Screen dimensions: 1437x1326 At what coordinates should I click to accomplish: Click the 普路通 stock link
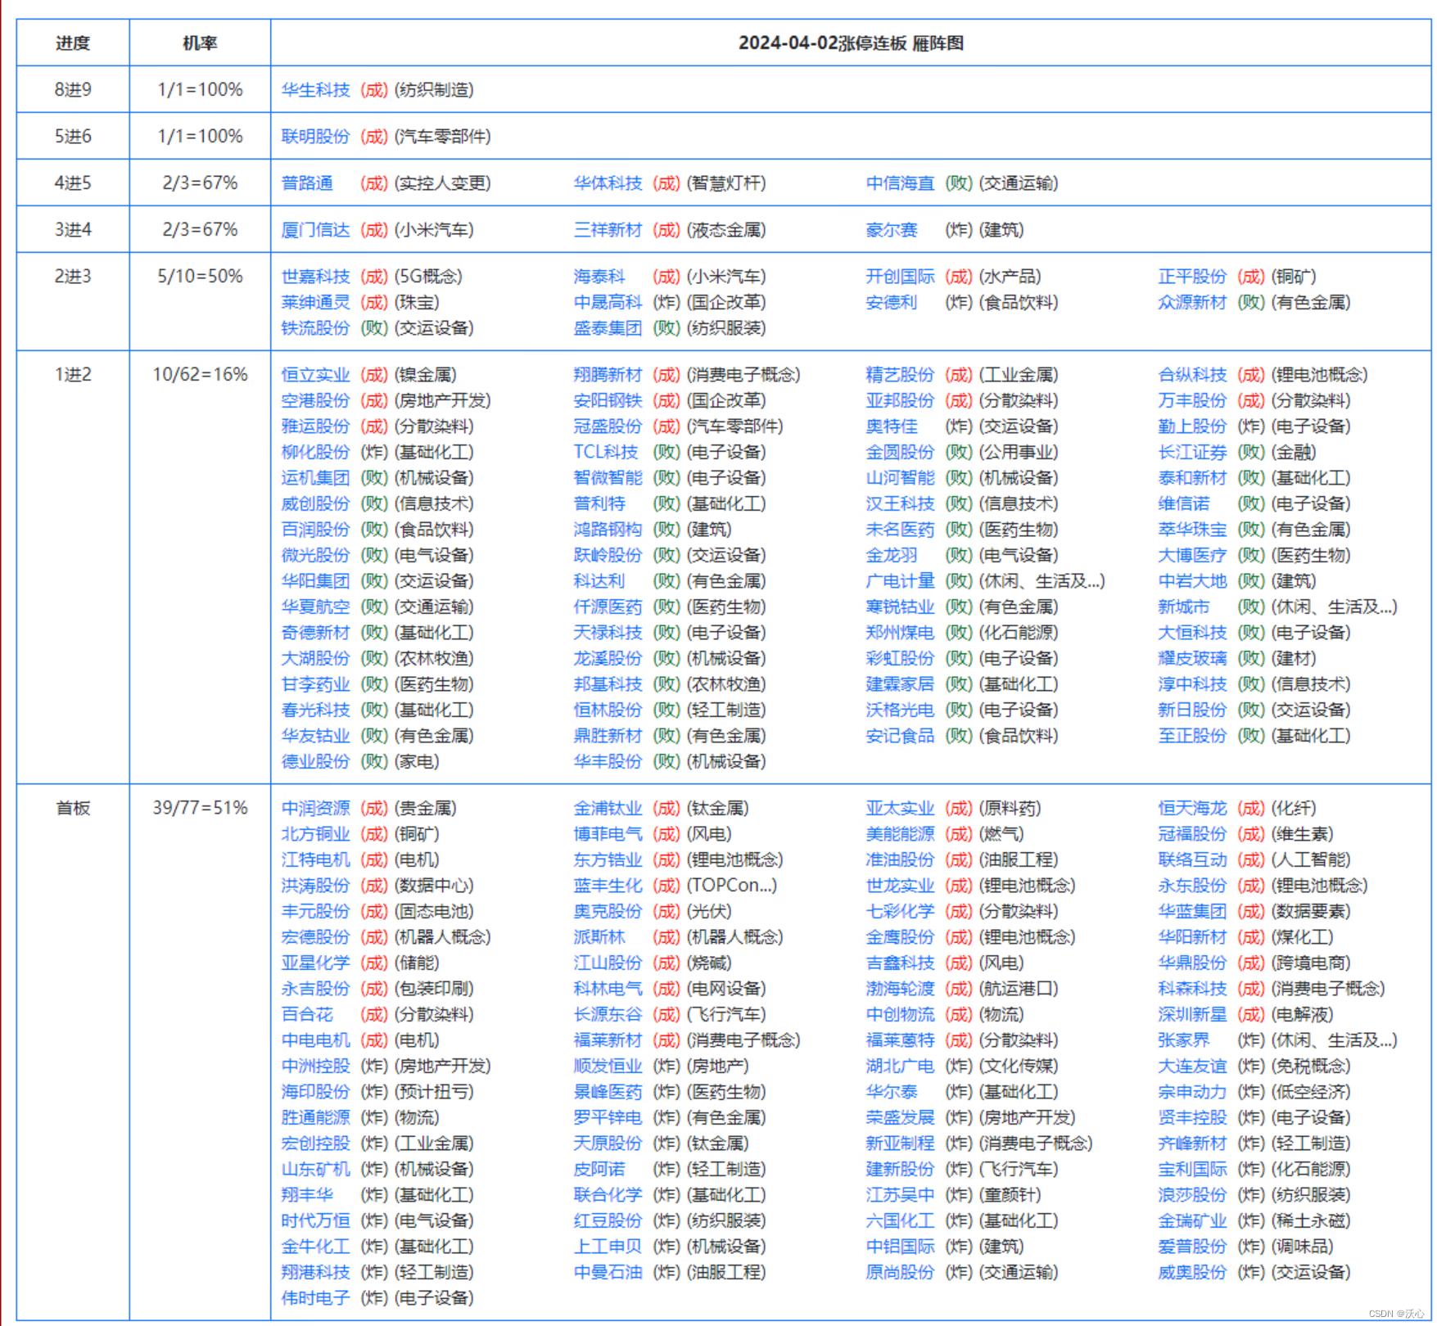pos(307,183)
